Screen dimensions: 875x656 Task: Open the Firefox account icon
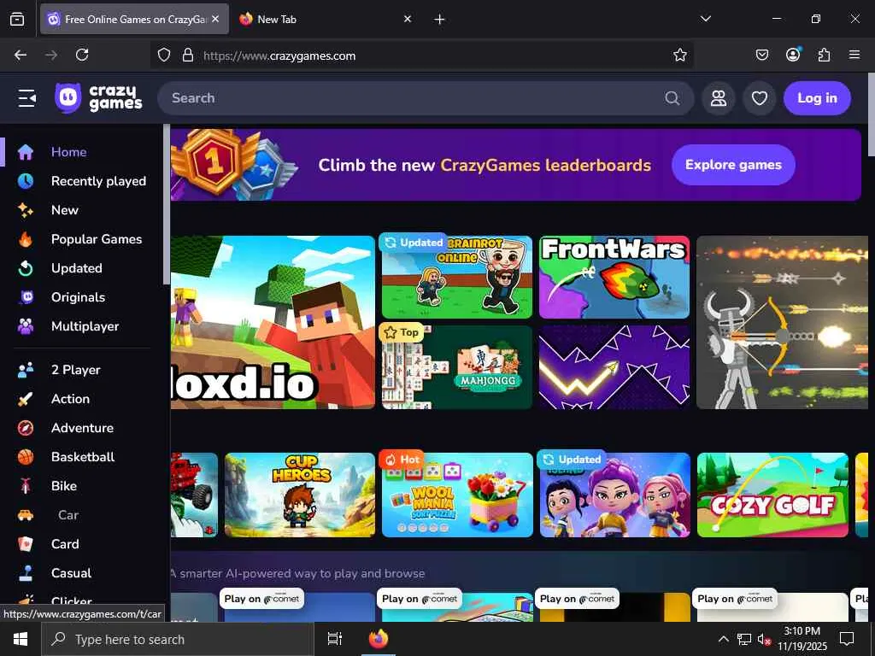tap(793, 54)
